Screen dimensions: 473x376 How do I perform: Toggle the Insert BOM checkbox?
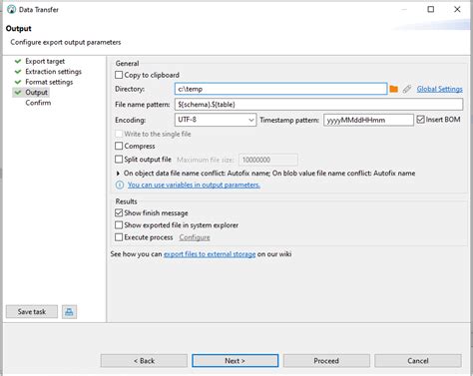[x=420, y=120]
